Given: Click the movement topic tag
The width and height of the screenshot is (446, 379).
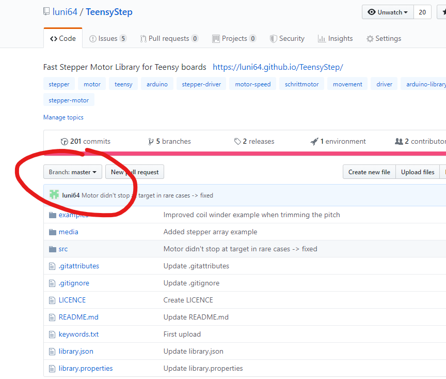Looking at the screenshot, I should pyautogui.click(x=347, y=84).
